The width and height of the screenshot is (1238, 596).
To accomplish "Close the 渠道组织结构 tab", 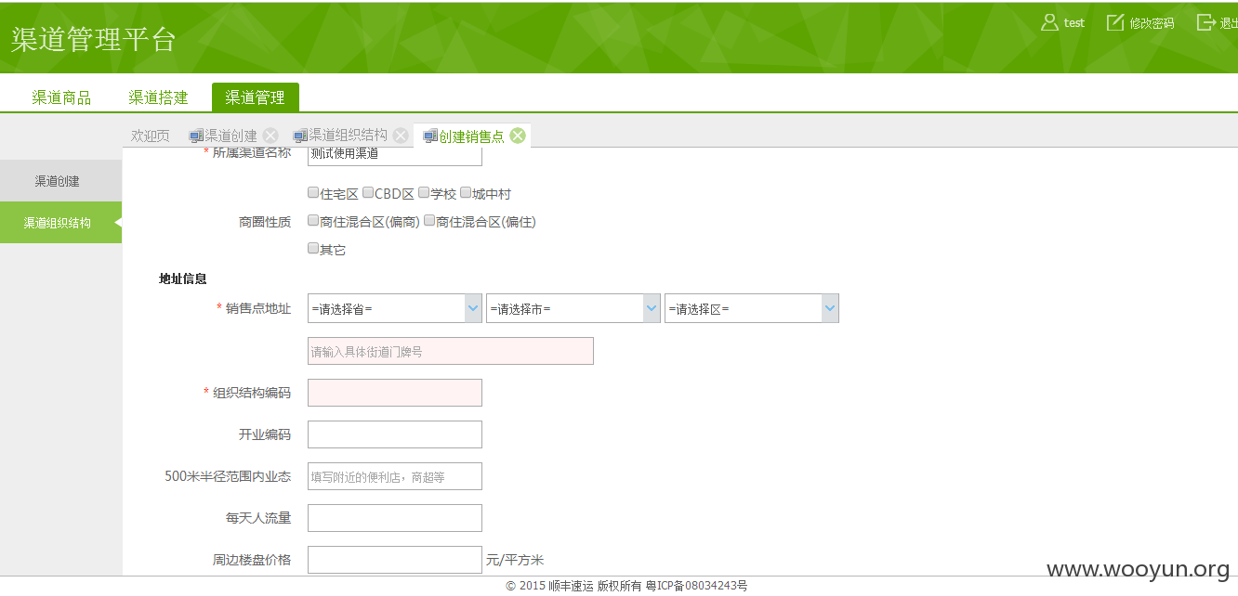I will [401, 136].
